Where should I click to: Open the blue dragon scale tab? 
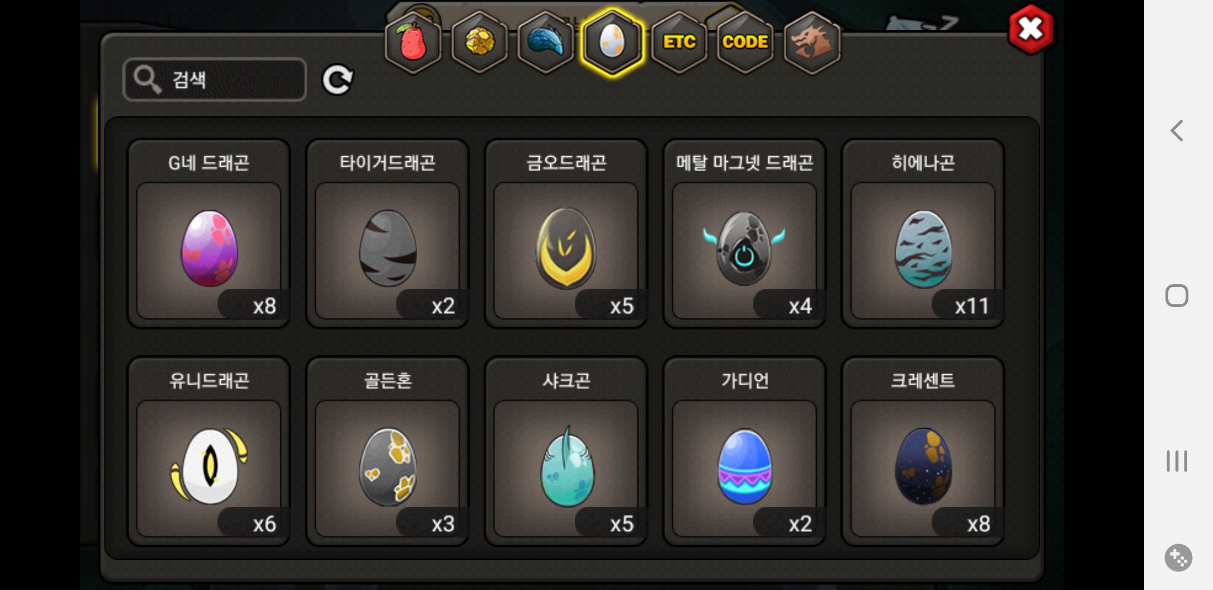pyautogui.click(x=546, y=43)
